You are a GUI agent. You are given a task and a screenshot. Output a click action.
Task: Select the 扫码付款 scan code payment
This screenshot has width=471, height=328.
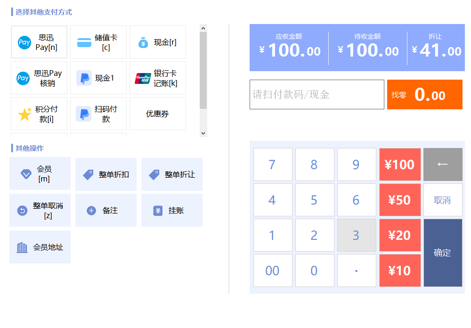click(x=98, y=114)
